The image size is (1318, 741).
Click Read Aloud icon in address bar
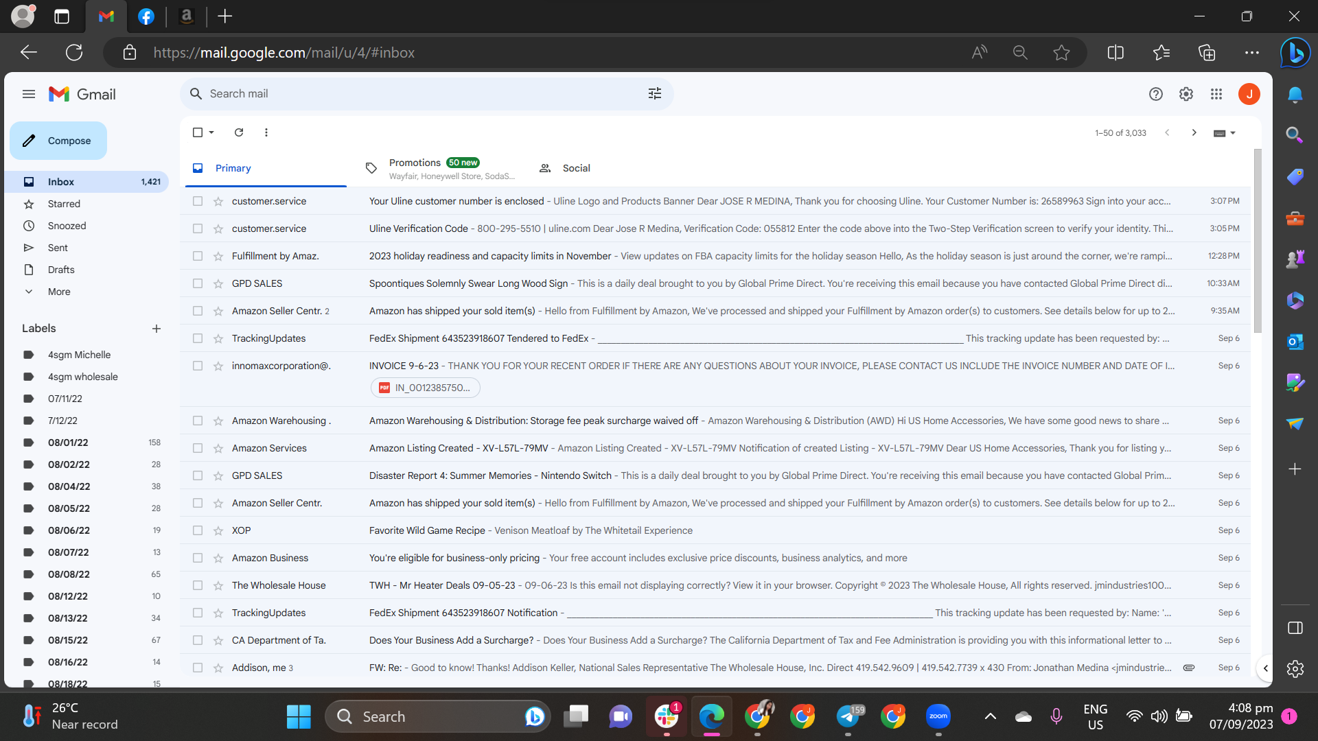980,52
